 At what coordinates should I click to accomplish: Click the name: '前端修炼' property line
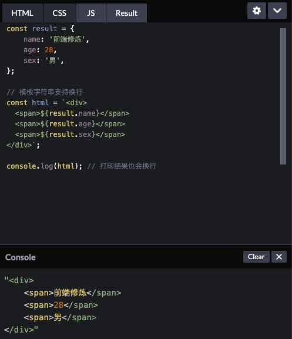tap(56, 39)
